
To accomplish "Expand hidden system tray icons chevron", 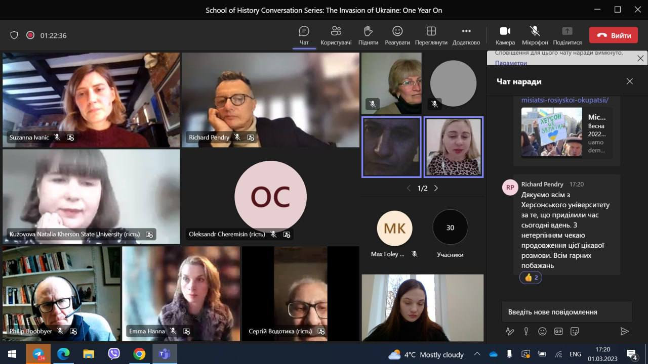I will click(x=477, y=354).
